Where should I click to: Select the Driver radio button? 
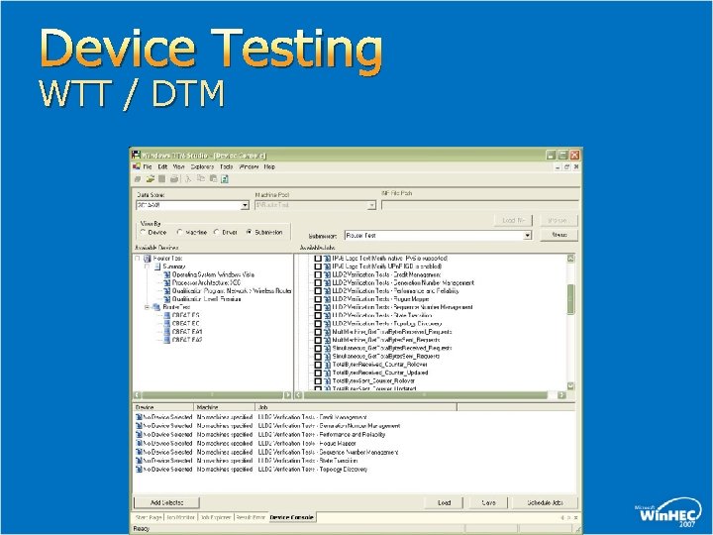coord(217,233)
